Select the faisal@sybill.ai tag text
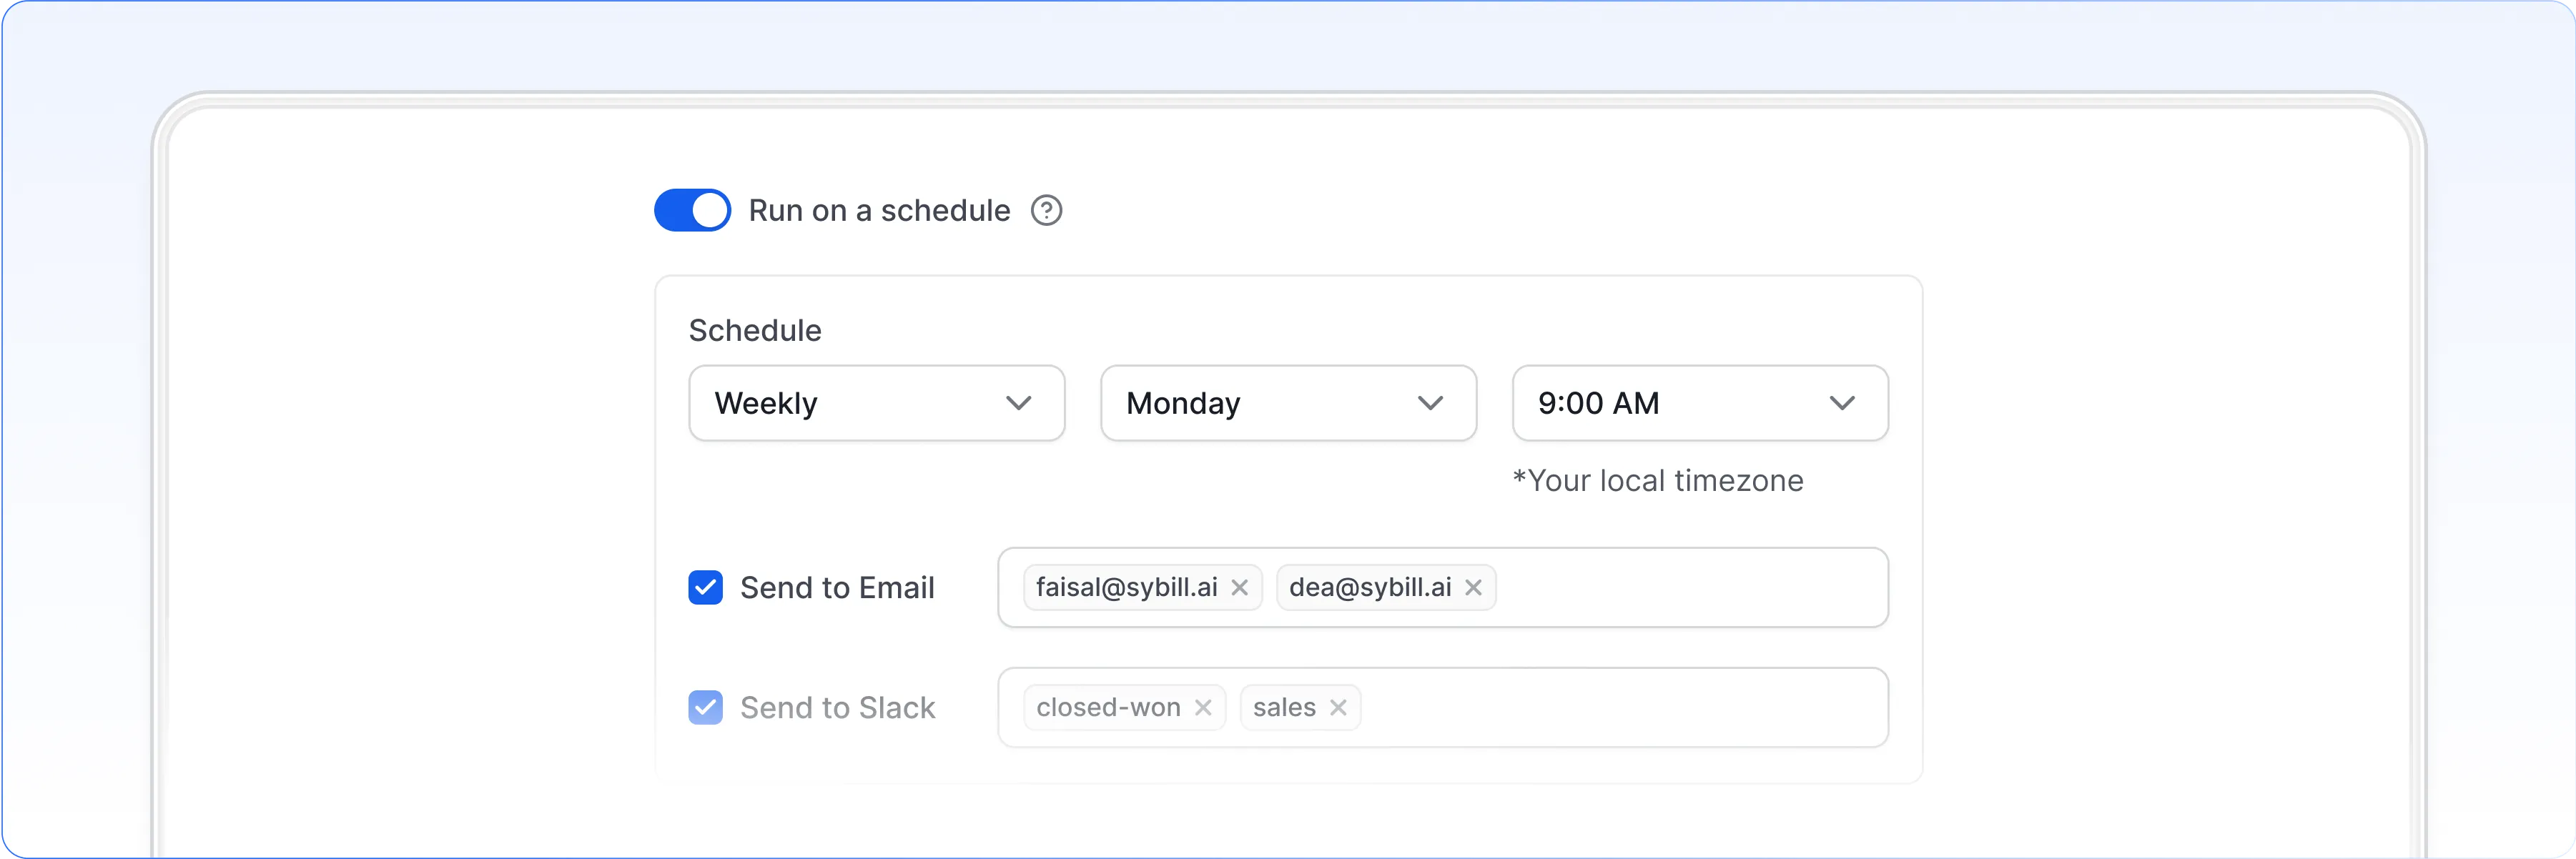This screenshot has height=859, width=2576. tap(1126, 588)
